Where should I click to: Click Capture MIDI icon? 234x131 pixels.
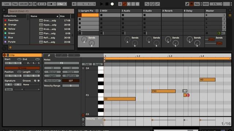(x=133, y=4)
